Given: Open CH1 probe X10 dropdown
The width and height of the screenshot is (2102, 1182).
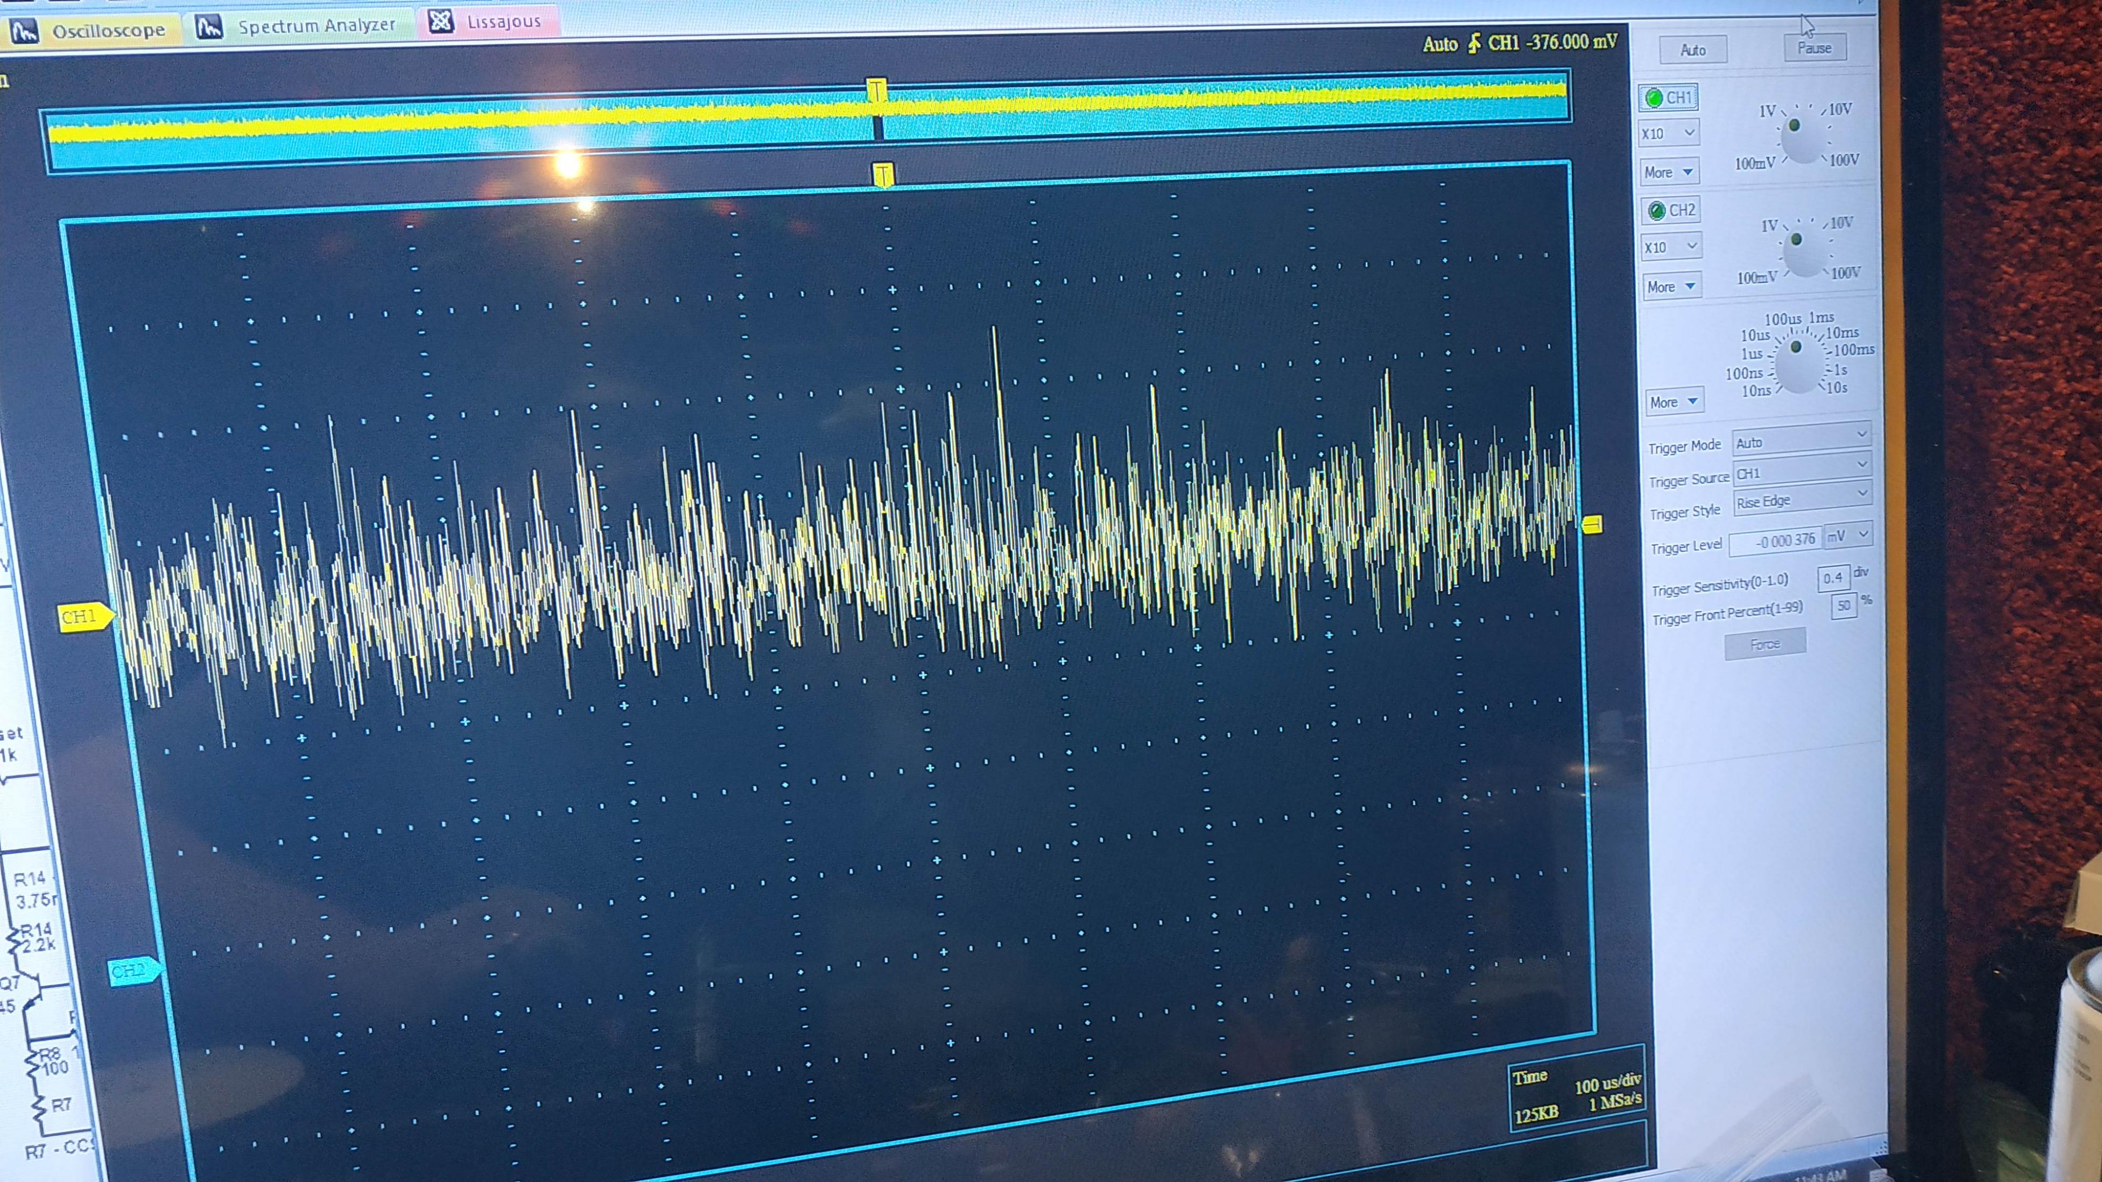Looking at the screenshot, I should (1669, 133).
